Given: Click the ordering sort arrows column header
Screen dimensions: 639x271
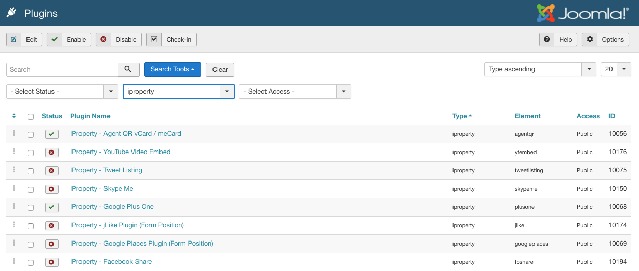Looking at the screenshot, I should 14,116.
